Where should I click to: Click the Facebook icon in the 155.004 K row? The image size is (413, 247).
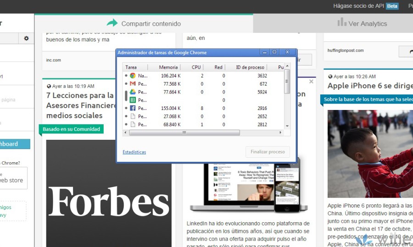[x=133, y=108]
